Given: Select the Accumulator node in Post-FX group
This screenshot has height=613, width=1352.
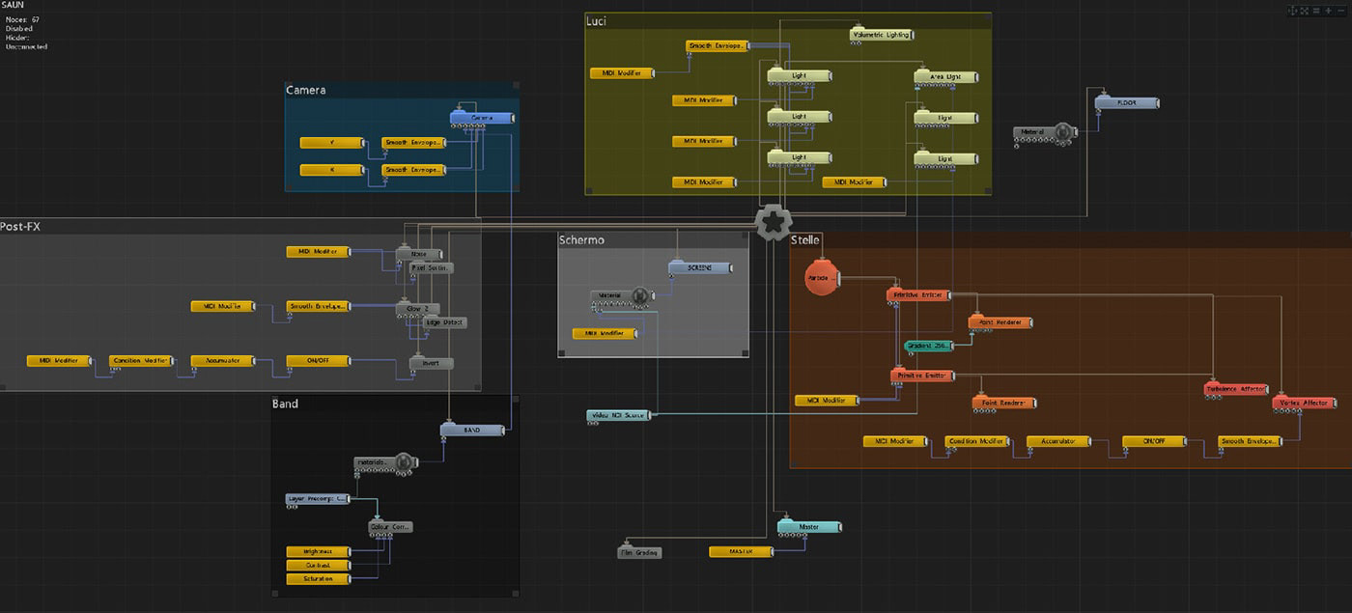Looking at the screenshot, I should coord(223,361).
